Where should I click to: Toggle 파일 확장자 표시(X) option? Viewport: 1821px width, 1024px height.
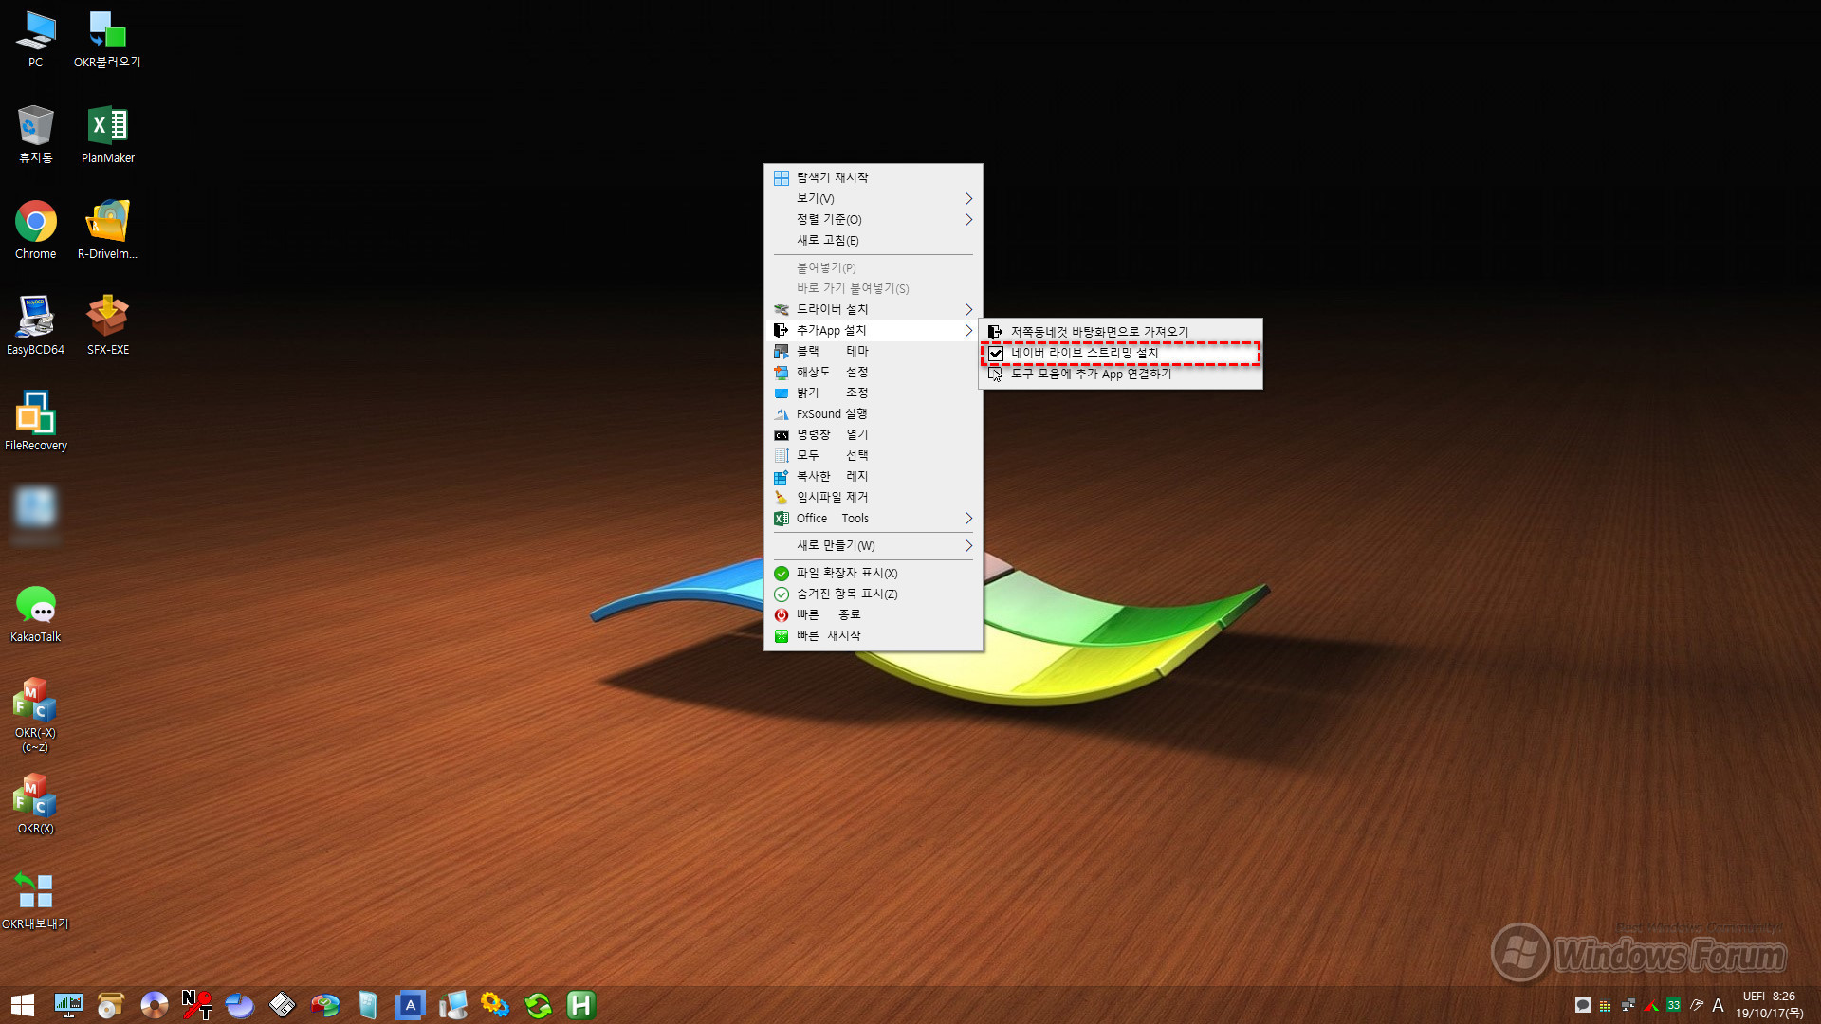coord(873,573)
